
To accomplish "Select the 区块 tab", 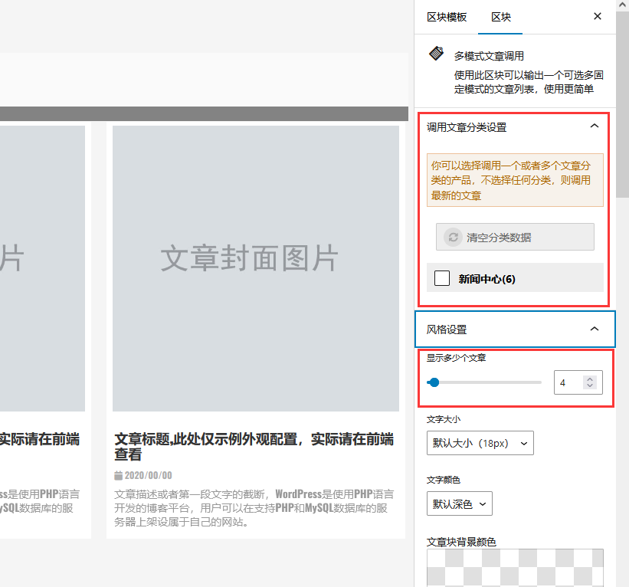I will click(x=500, y=17).
